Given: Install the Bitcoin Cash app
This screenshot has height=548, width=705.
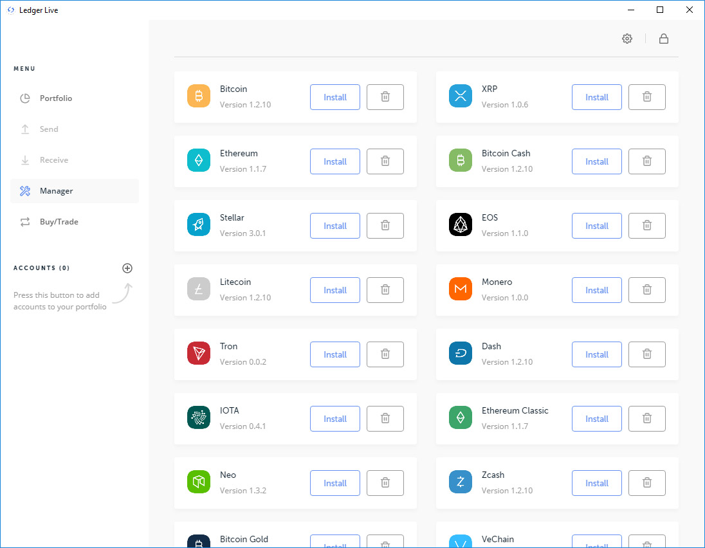Looking at the screenshot, I should pos(597,161).
